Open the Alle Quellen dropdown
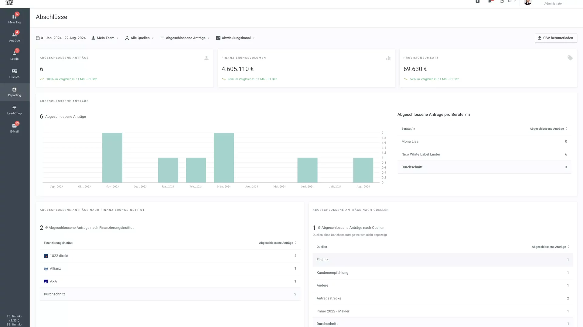The image size is (583, 327). pos(139,38)
